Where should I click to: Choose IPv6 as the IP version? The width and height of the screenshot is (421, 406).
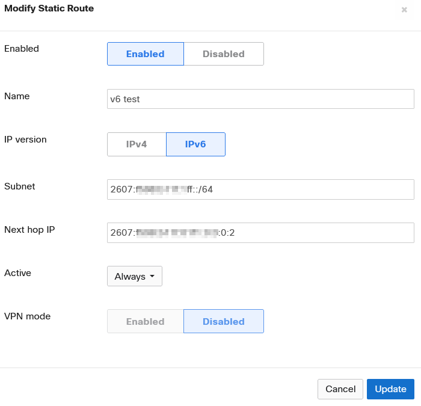coord(195,144)
